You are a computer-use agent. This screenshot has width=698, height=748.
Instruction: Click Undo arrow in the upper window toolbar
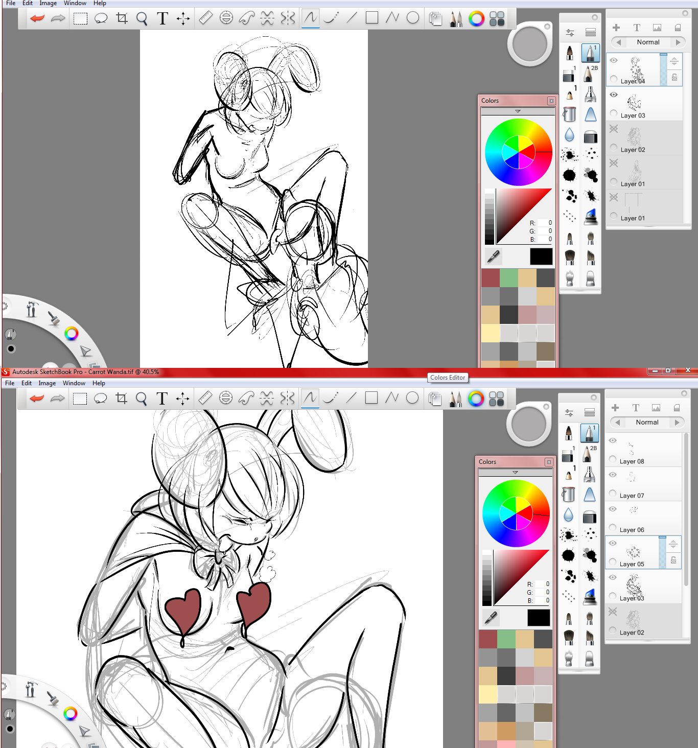pos(37,19)
